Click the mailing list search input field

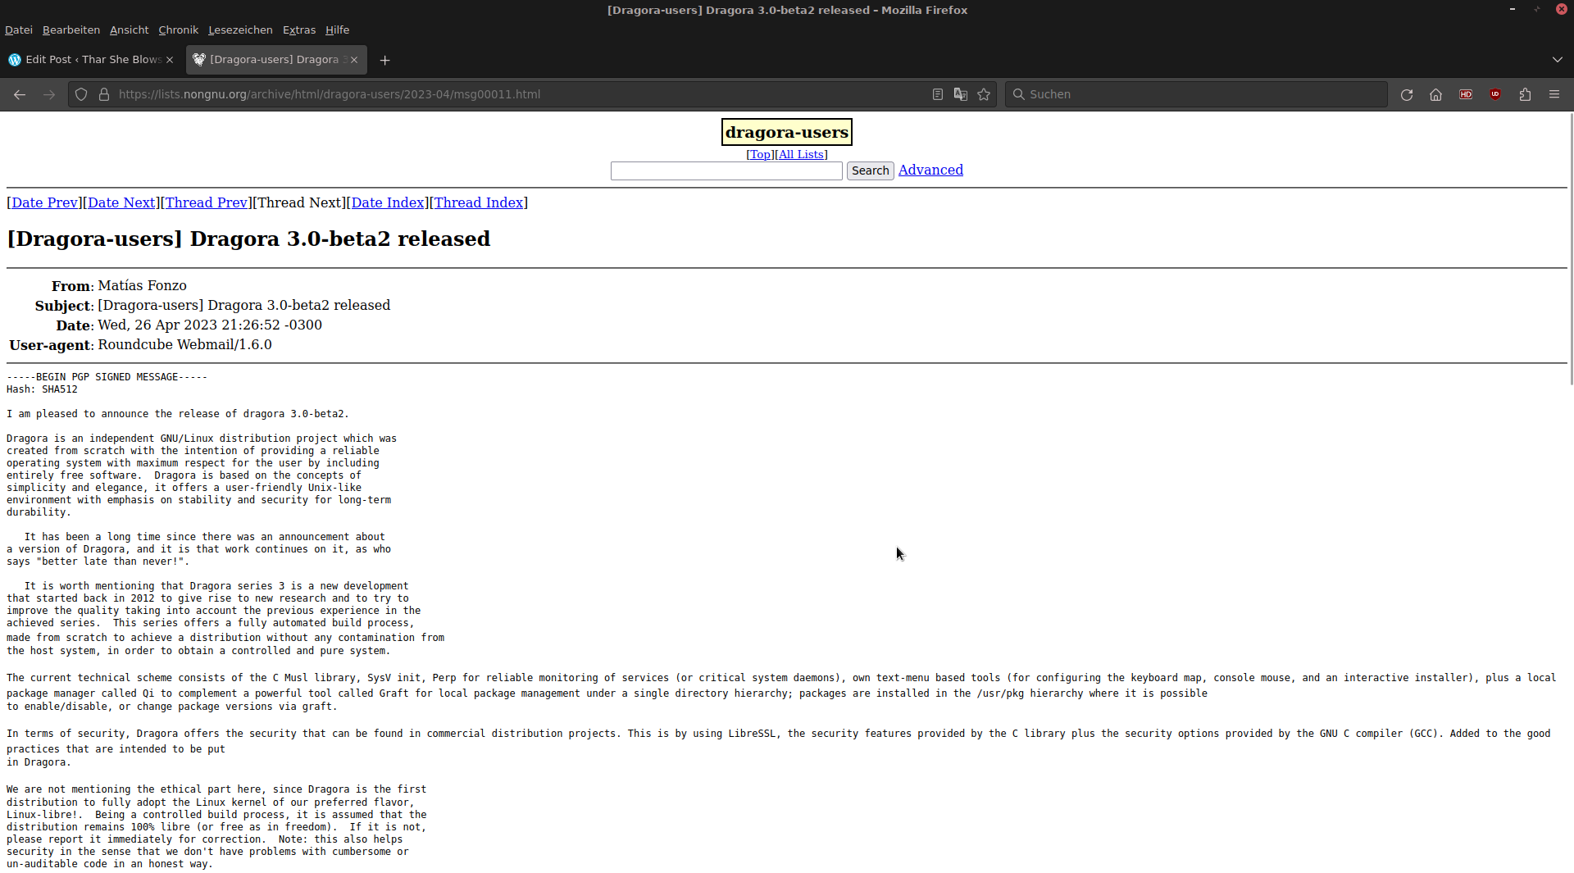[x=726, y=171]
